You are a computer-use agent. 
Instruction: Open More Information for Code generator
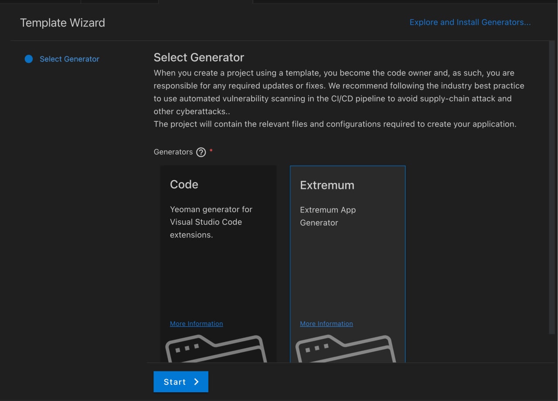point(196,324)
